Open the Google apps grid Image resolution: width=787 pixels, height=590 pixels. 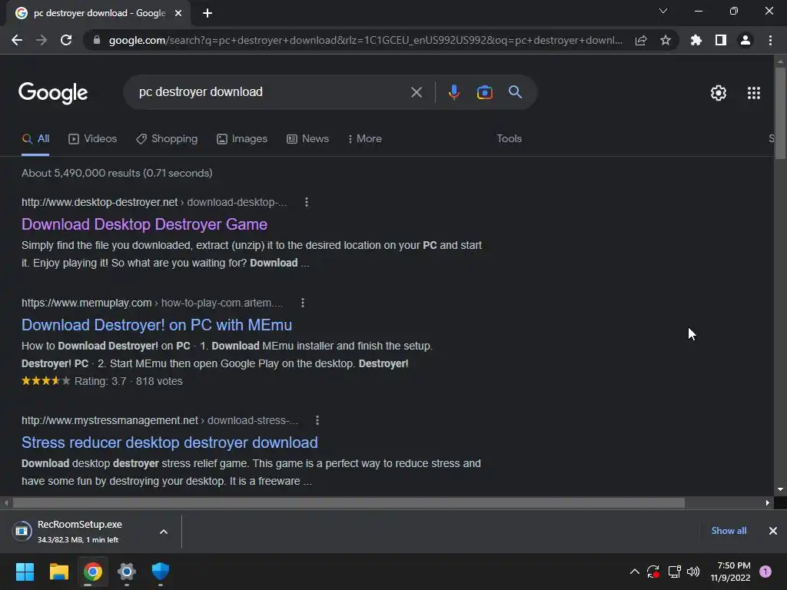[753, 93]
